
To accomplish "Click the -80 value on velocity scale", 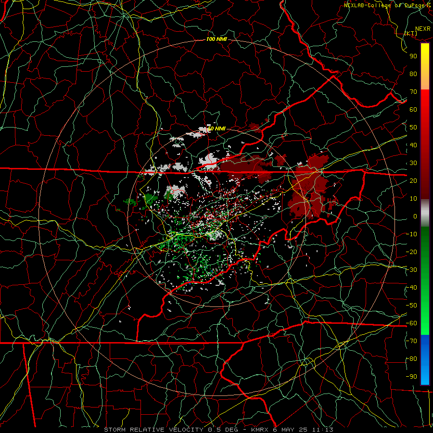I will (x=411, y=359).
